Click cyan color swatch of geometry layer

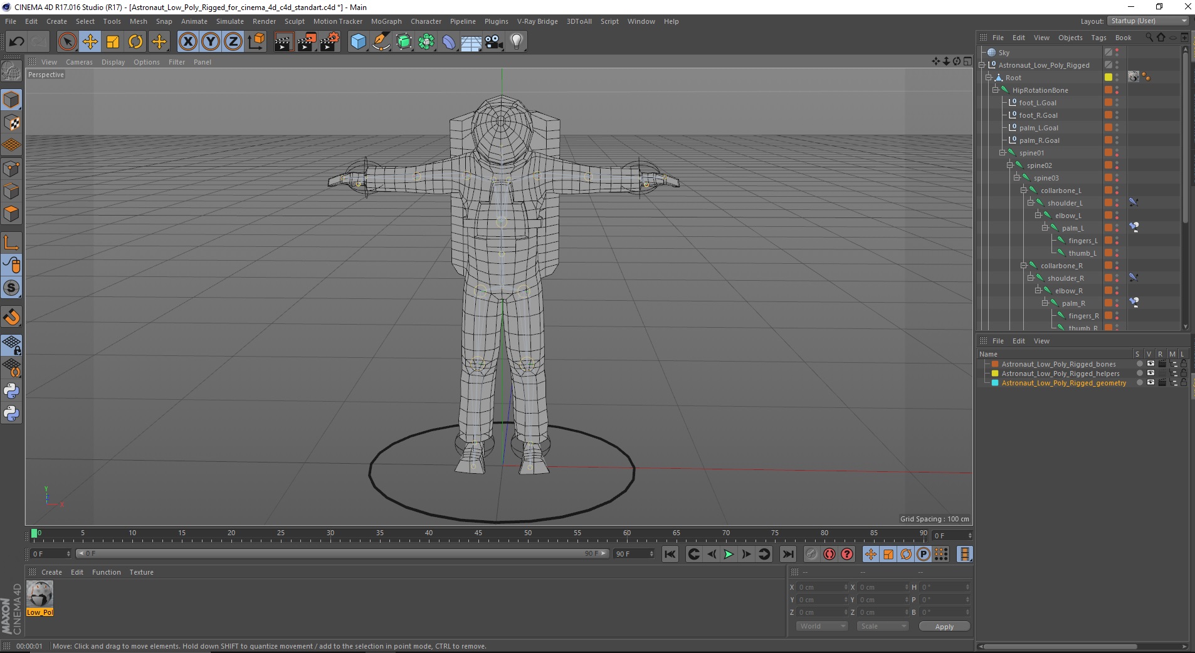click(x=995, y=383)
